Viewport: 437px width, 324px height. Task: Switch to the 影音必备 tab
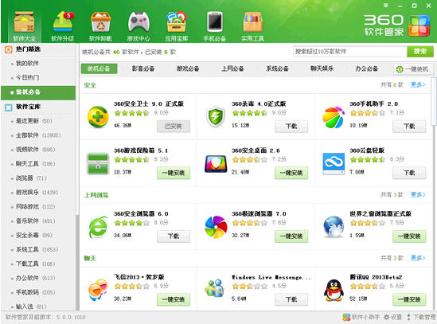click(143, 68)
